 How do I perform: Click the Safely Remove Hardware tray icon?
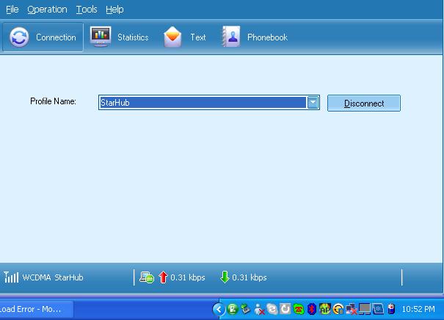point(246,309)
